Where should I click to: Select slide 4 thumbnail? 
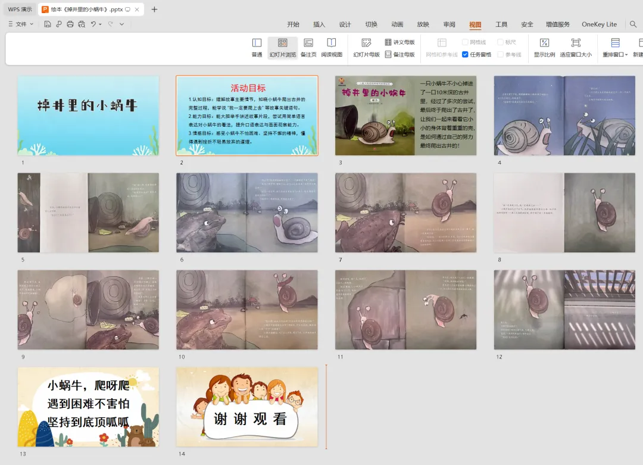(564, 116)
